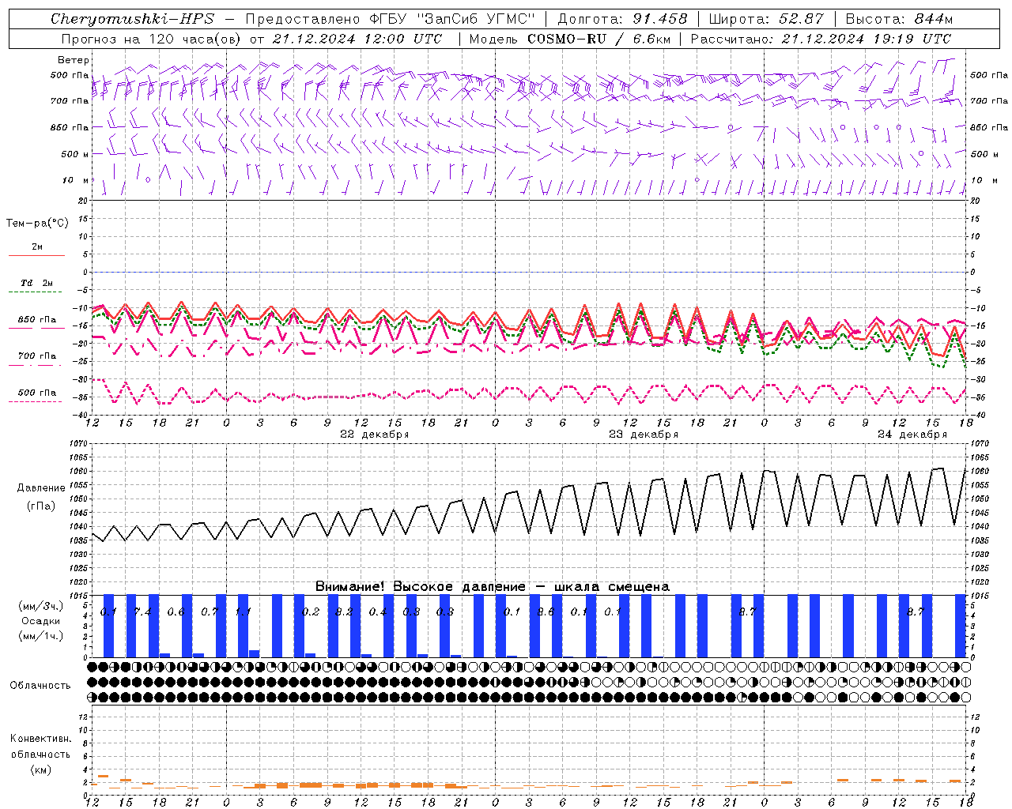Click the 700 гПа temperature legend label
This screenshot has width=1012, height=809.
point(37,356)
